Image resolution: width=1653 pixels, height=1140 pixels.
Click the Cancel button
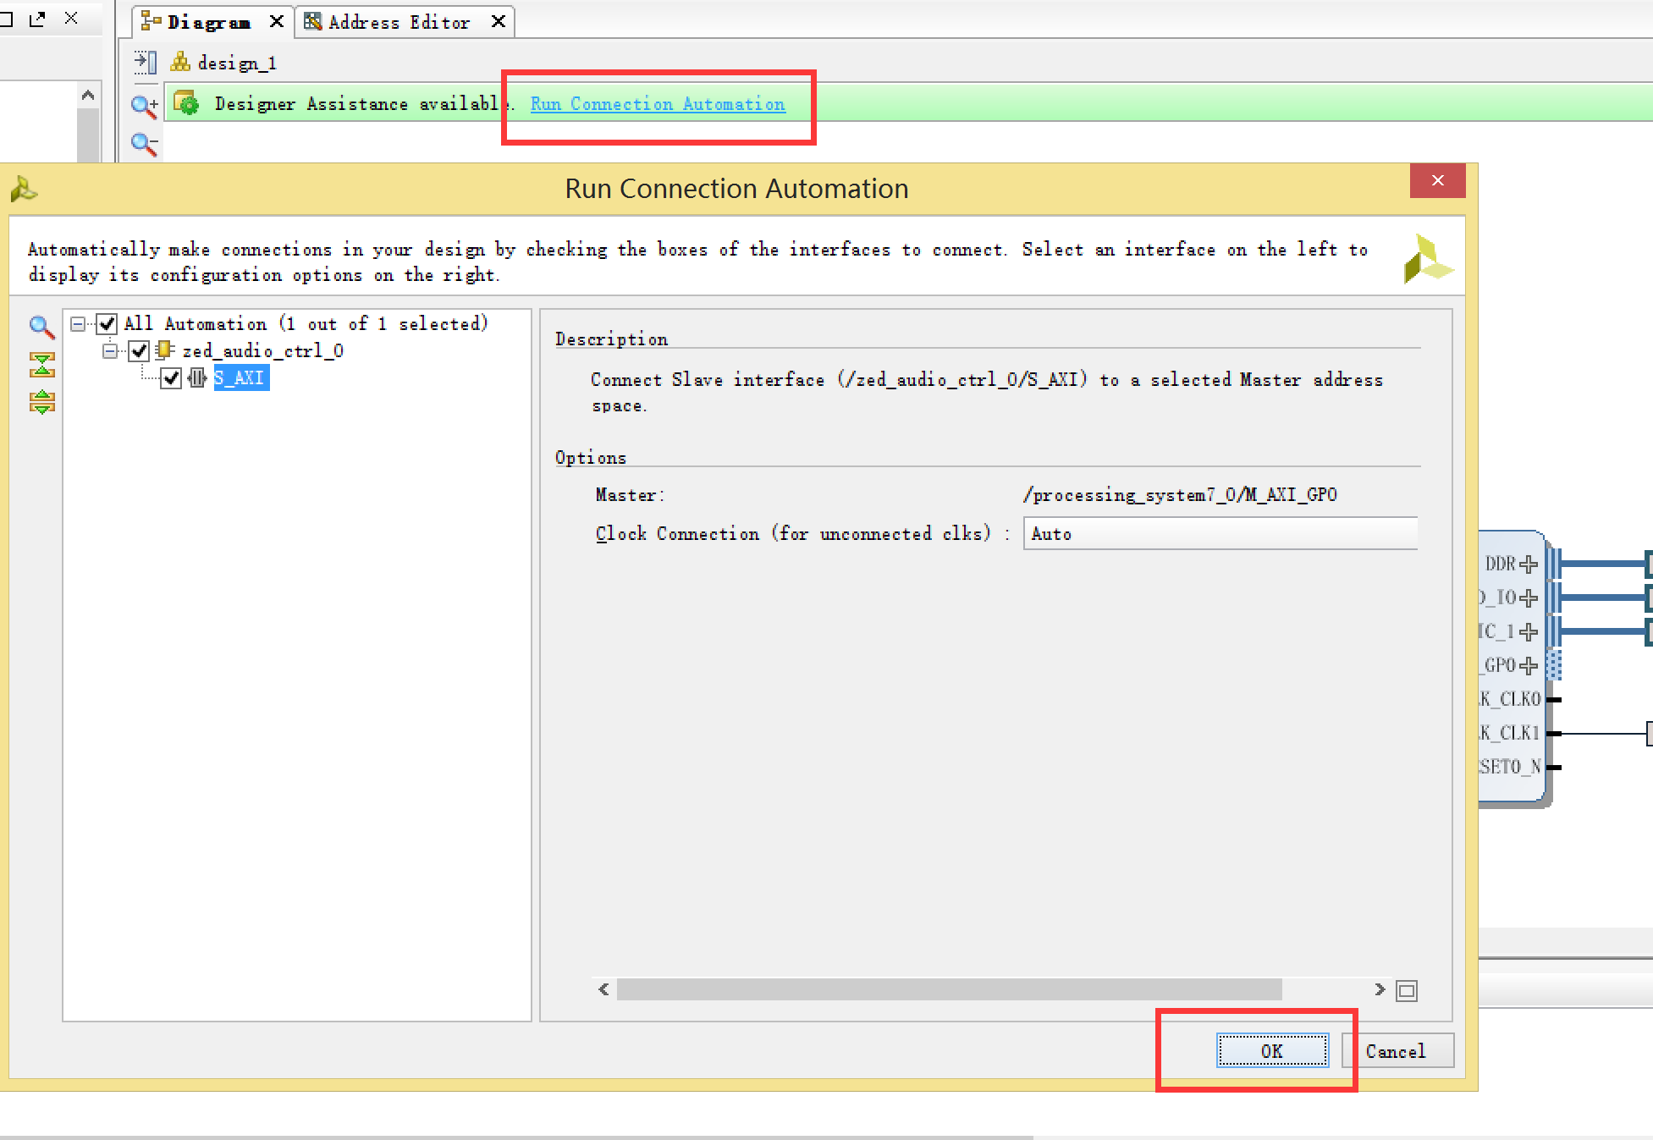(x=1397, y=1051)
